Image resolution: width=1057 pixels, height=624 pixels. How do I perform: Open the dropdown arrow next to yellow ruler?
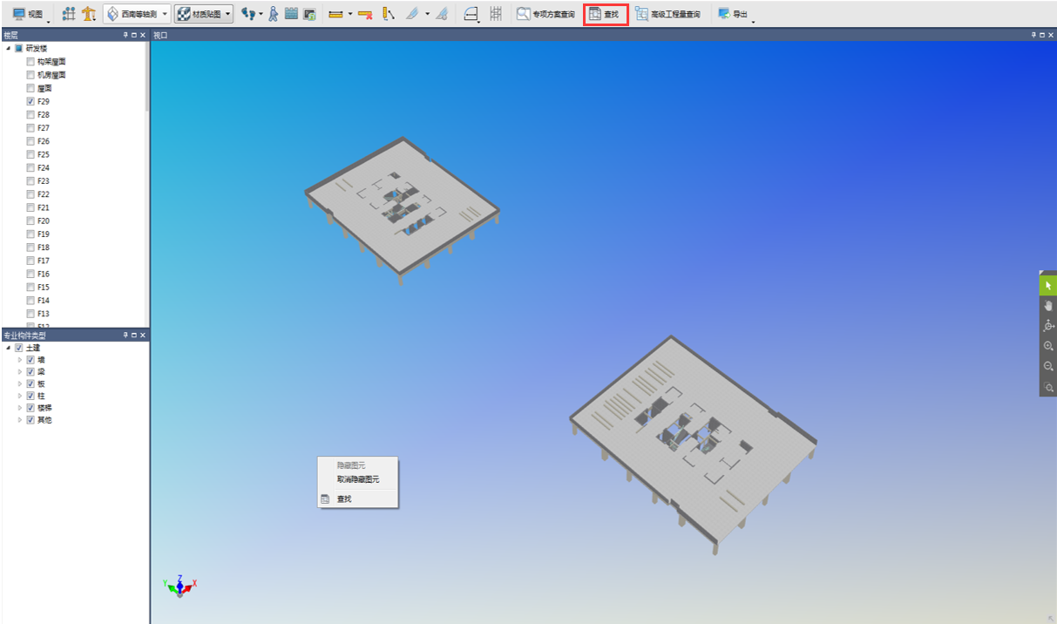350,14
